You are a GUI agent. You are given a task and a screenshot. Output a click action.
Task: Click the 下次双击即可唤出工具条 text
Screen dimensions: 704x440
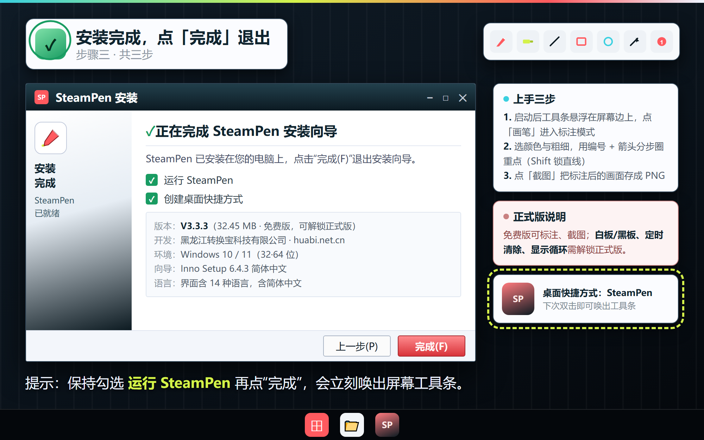589,306
